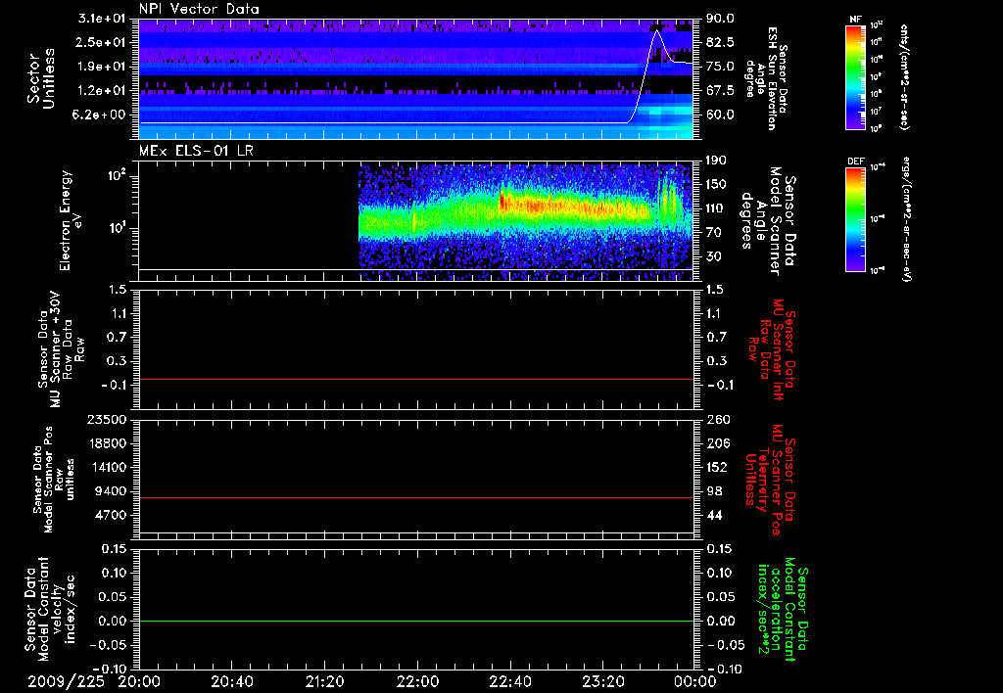This screenshot has height=693, width=1003.
Task: Click the 23500 tick on scanner position axis
Action: [109, 420]
